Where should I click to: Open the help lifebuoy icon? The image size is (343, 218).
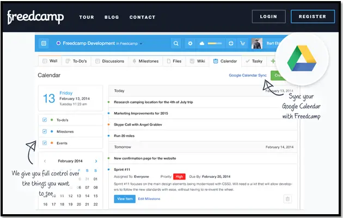tap(231, 43)
